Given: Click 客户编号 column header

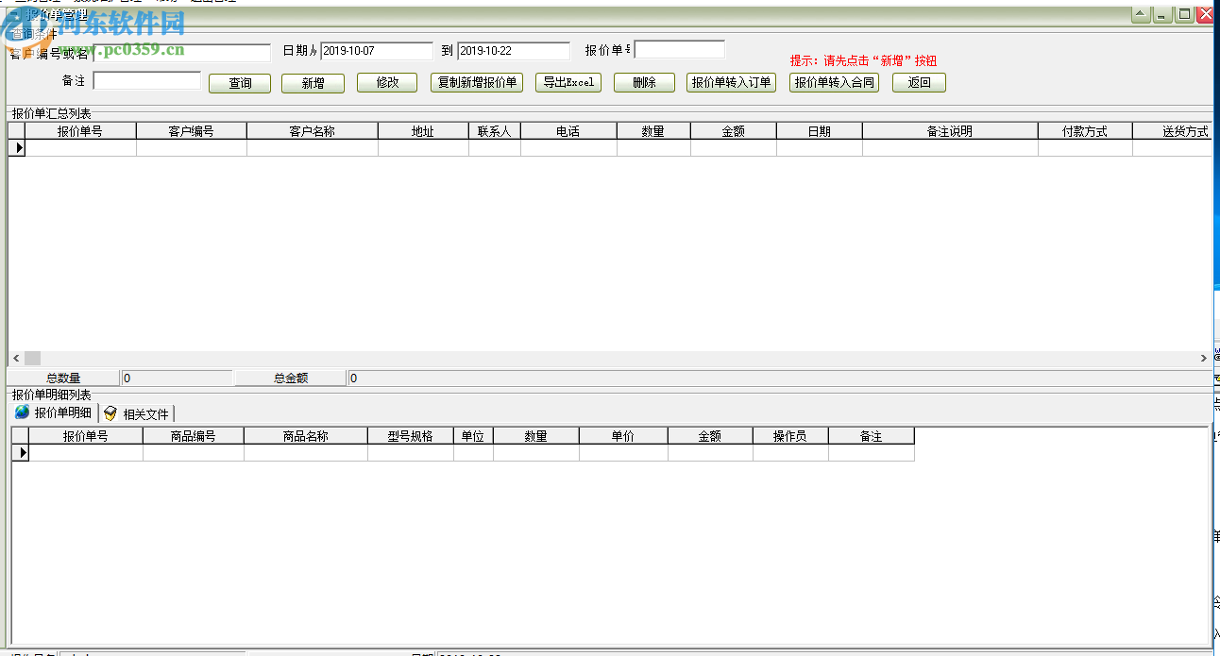Looking at the screenshot, I should (192, 131).
